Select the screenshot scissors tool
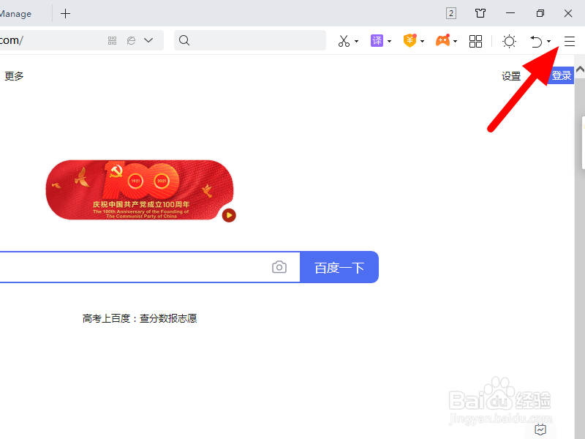This screenshot has width=585, height=439. coord(344,42)
